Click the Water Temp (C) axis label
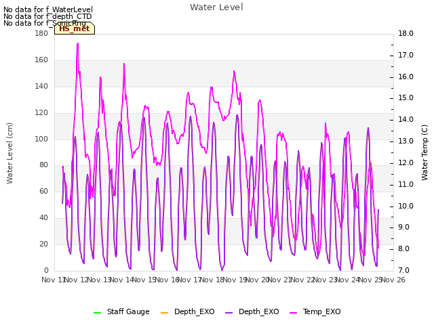 coord(425,152)
